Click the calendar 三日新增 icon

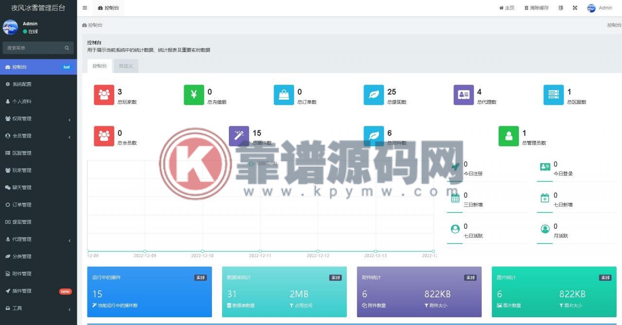click(455, 198)
